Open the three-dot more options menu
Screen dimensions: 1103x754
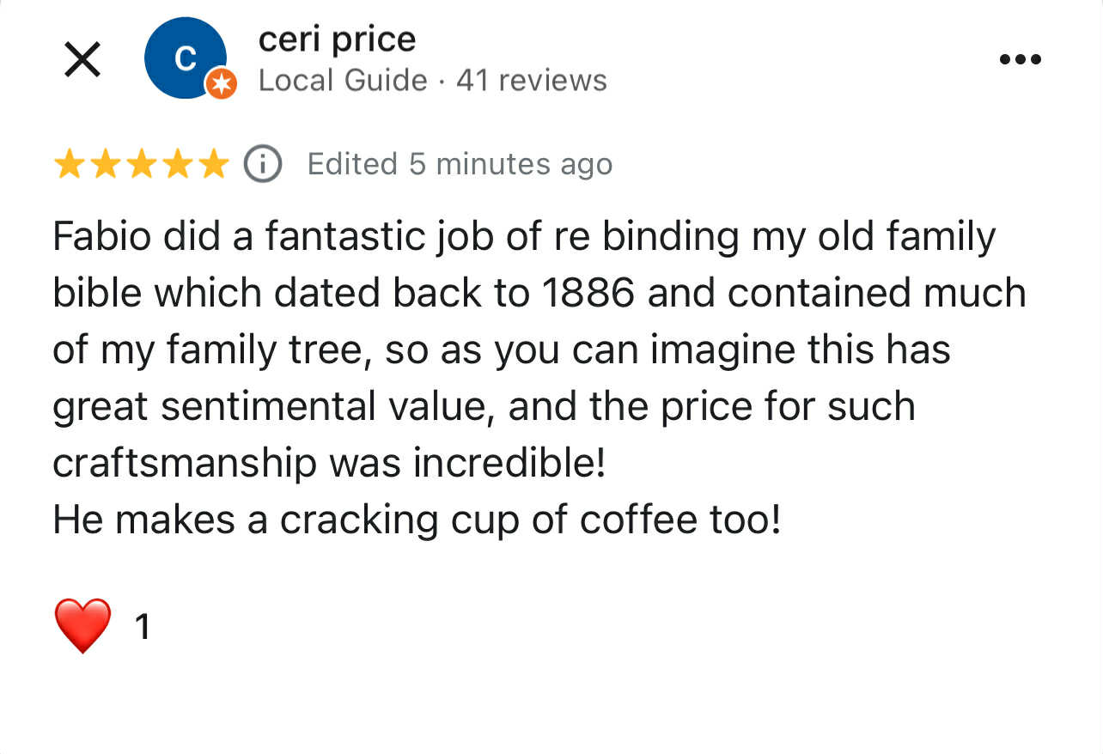[1021, 59]
